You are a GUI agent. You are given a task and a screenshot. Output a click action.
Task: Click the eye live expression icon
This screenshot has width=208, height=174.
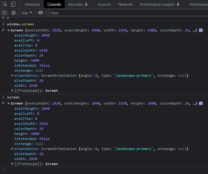[40, 13]
